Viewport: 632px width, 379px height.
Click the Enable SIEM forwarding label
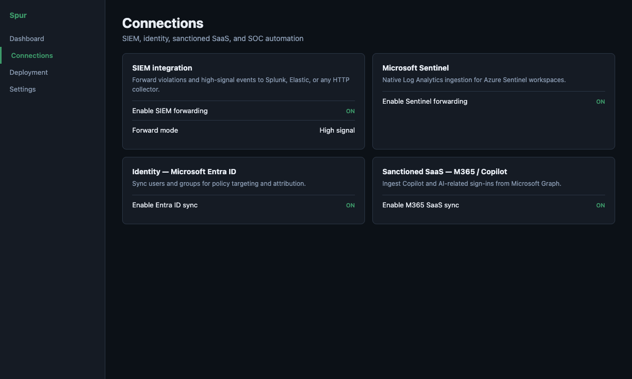170,111
